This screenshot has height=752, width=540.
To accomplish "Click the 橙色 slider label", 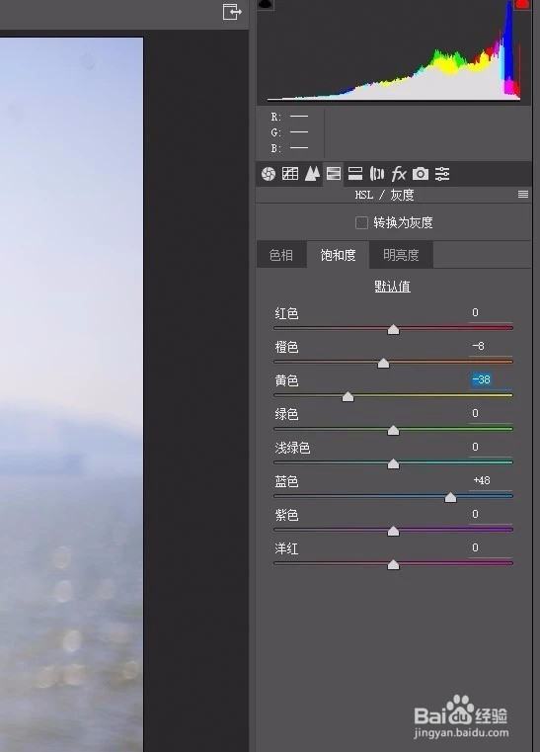I will pos(286,347).
